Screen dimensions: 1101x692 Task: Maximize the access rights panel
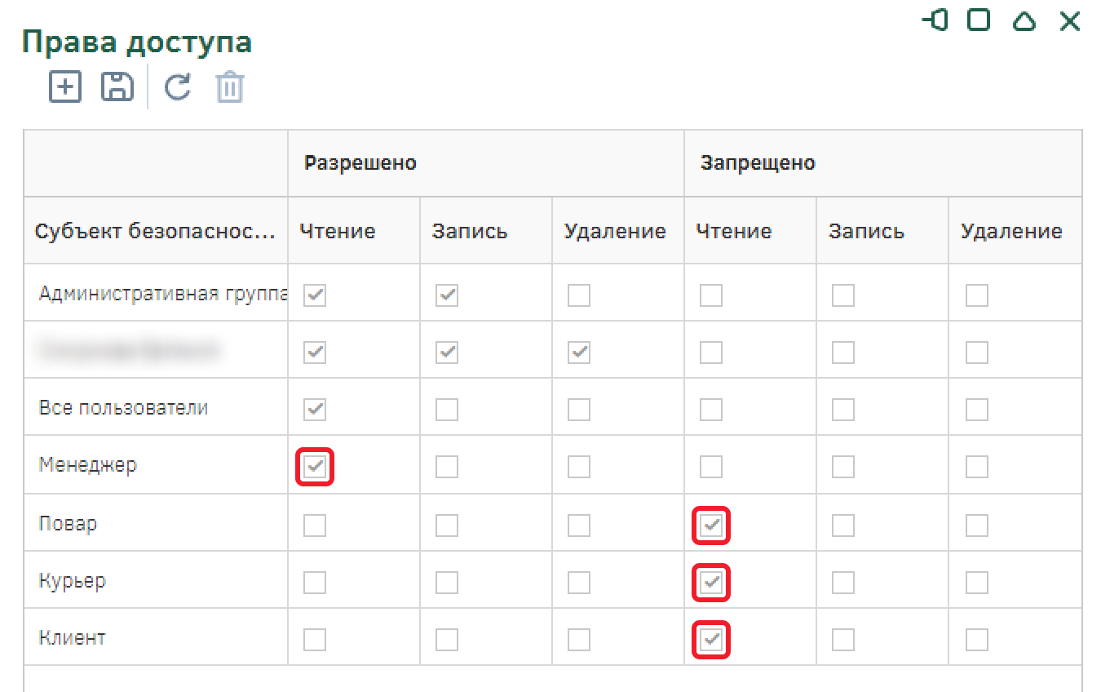pos(979,21)
